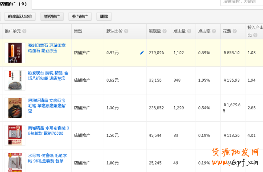The width and height of the screenshot is (263, 172).
Task: Click help icon next to 花费 header
Action: point(234,31)
